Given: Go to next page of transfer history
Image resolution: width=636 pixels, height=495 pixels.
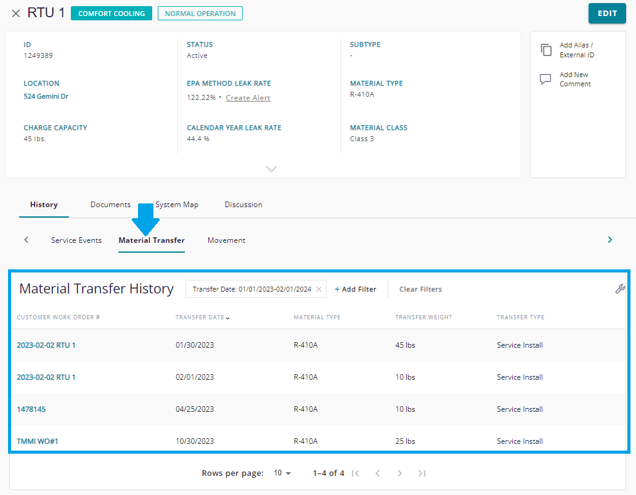Looking at the screenshot, I should tap(399, 473).
